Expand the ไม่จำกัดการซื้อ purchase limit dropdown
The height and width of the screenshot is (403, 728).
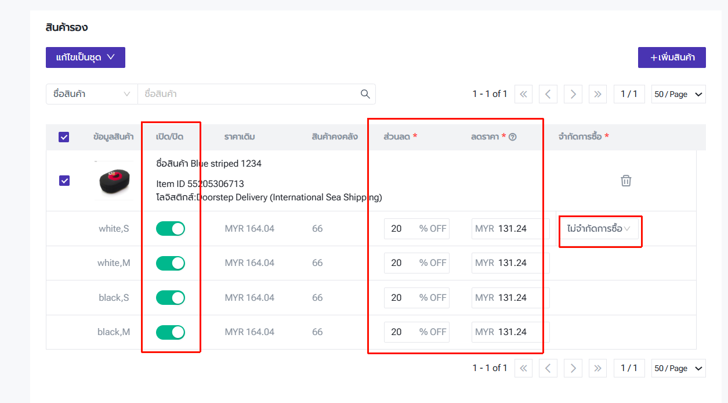[599, 229]
